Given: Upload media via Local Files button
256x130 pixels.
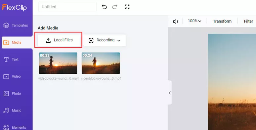Looking at the screenshot, I should (59, 40).
